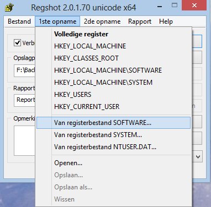Viewport: 211px width, 207px height.
Task: Click the Opslagpad input field starting F:\
Action: point(24,70)
